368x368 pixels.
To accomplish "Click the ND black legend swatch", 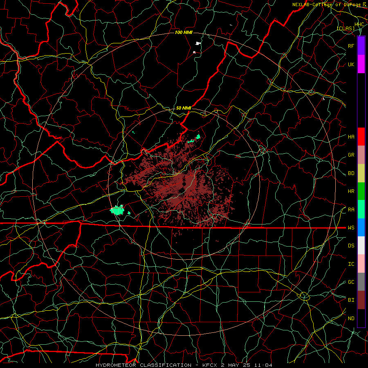I will (x=361, y=318).
